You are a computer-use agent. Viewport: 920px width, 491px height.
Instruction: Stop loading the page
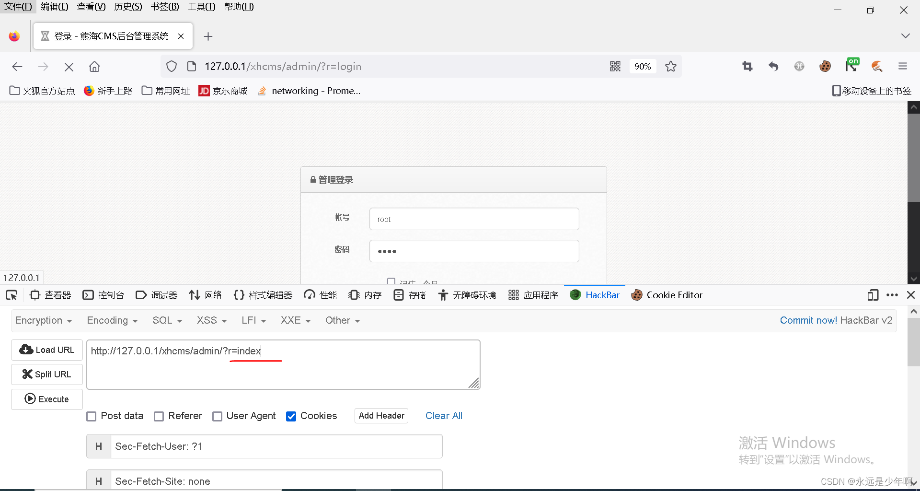click(69, 67)
